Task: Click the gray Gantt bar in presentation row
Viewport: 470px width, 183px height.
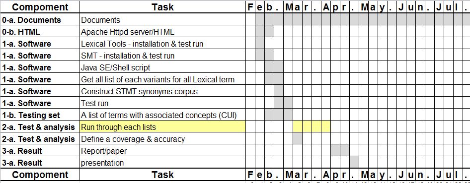Action: point(354,162)
